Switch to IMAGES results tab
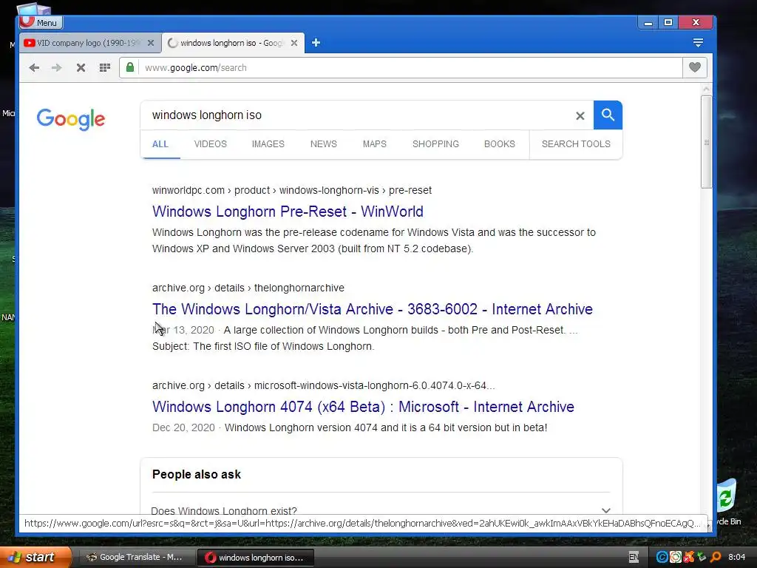This screenshot has width=757, height=568. (268, 144)
